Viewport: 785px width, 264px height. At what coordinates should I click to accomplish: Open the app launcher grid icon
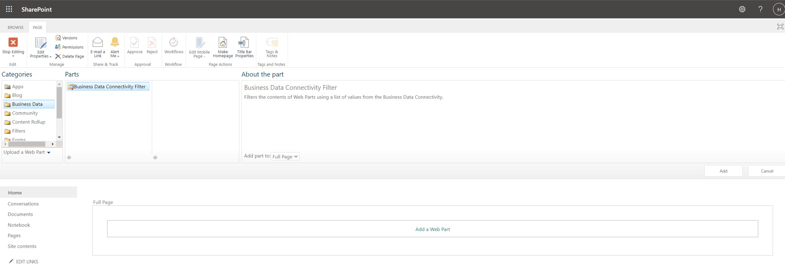click(x=9, y=9)
